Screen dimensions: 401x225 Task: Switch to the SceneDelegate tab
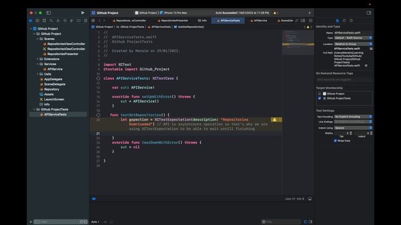pos(285,21)
